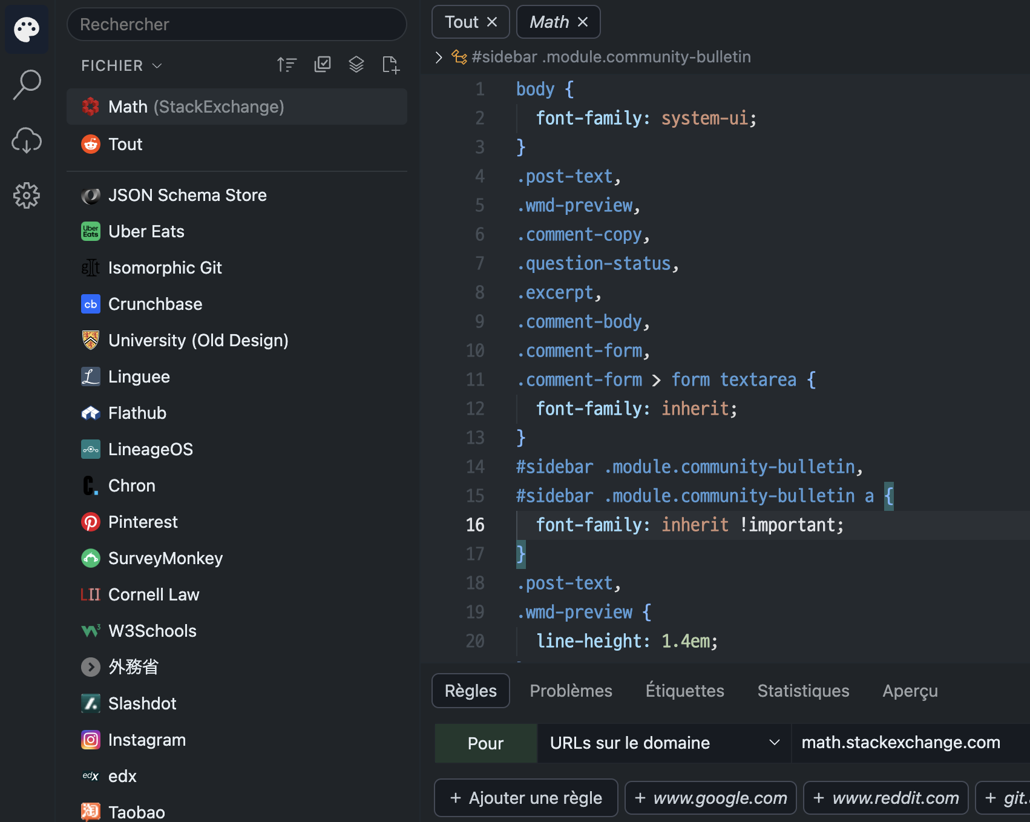Viewport: 1030px width, 822px height.
Task: Click the breadcrumb #sidebar .module.community-bulletin
Action: 611,57
